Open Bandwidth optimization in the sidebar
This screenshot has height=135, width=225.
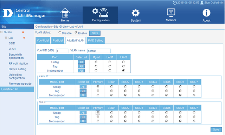tap(16, 56)
